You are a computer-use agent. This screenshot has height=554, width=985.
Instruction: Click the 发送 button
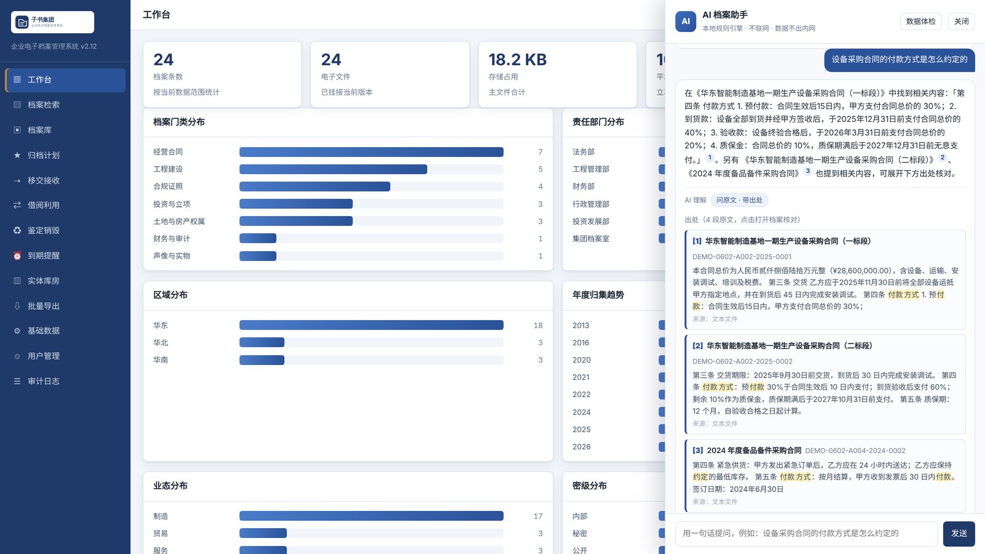tap(959, 534)
